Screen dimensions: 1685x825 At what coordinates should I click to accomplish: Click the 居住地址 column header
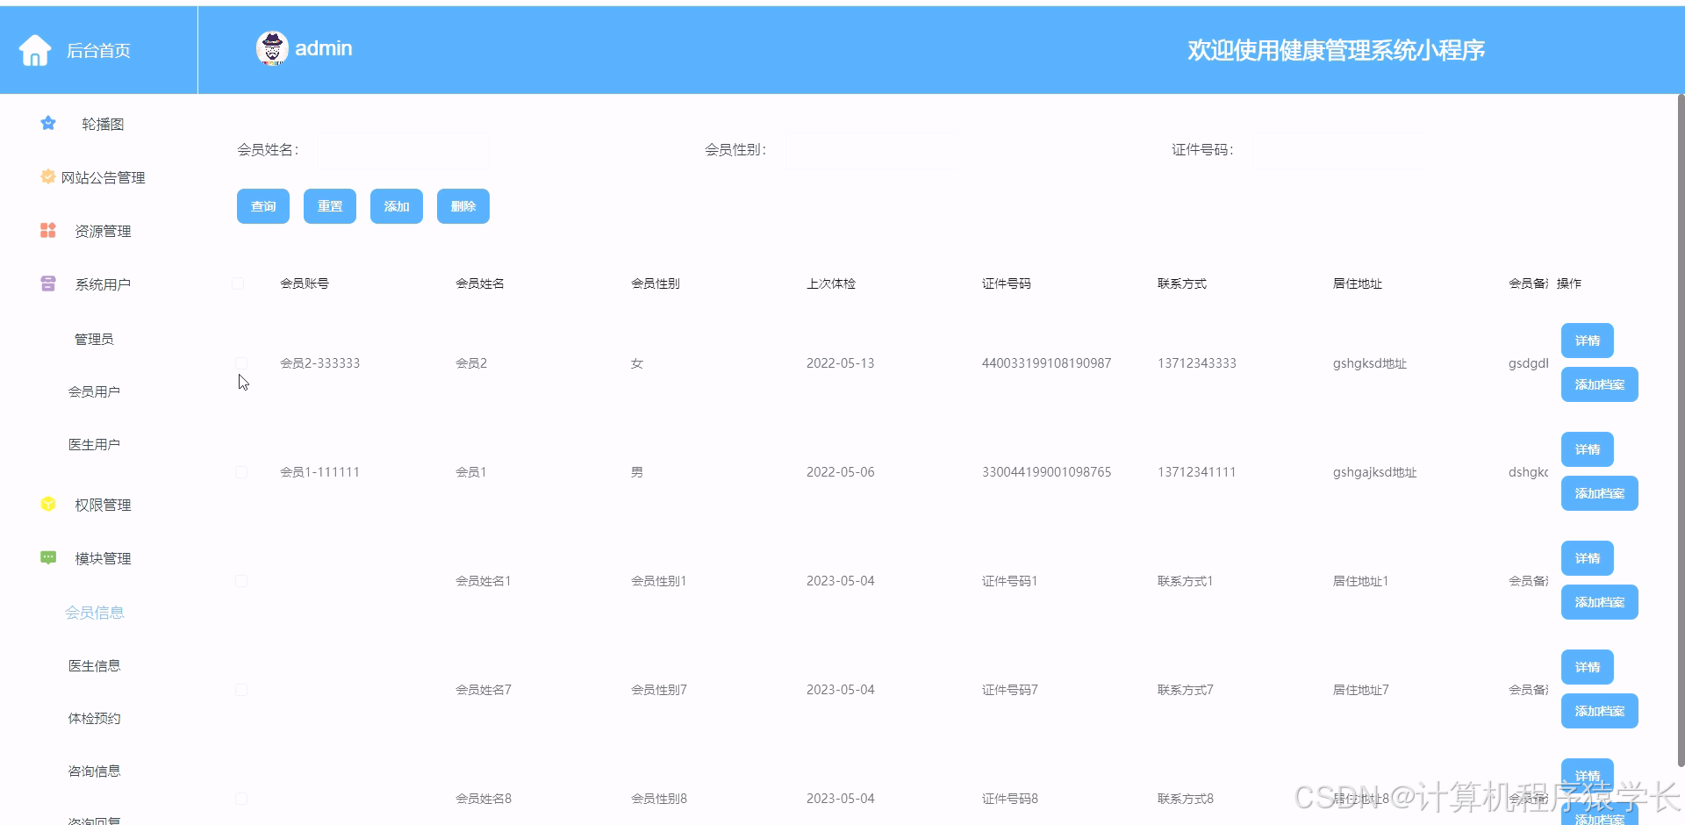pyautogui.click(x=1358, y=283)
